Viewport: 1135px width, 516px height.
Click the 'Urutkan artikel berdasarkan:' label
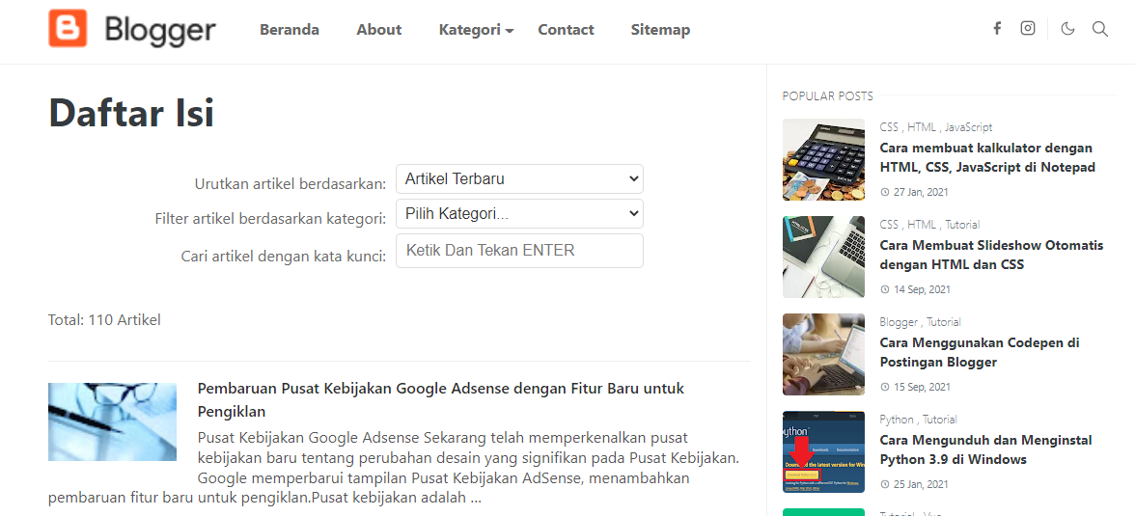(291, 184)
